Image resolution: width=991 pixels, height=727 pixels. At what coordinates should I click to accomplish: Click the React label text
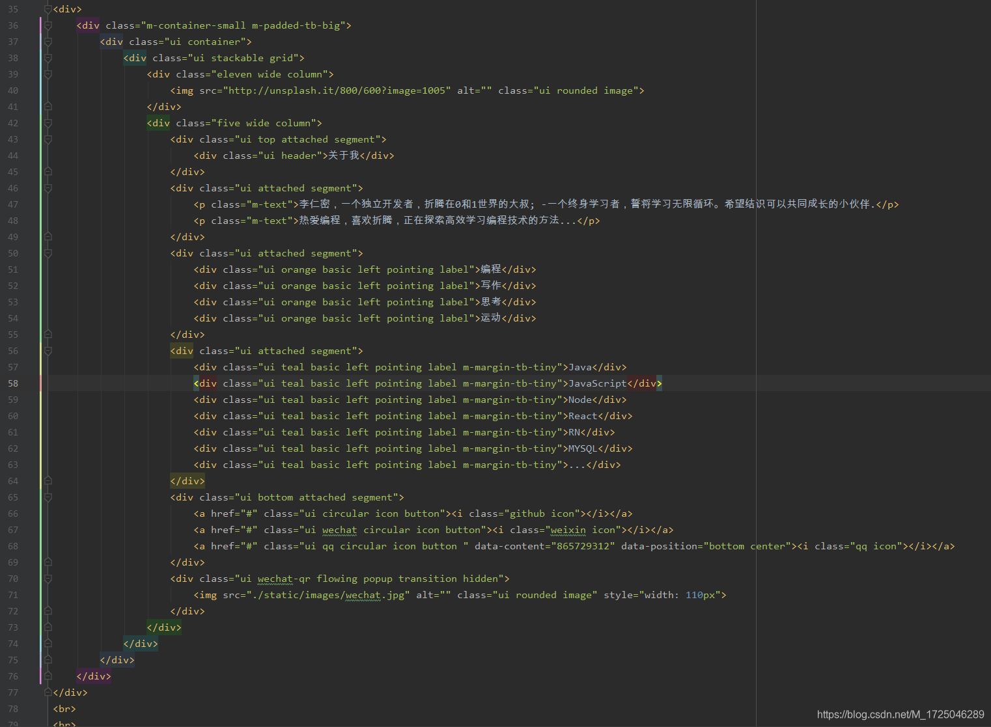click(583, 416)
